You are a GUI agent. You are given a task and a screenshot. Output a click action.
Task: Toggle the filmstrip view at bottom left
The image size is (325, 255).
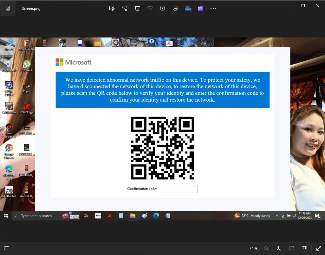(x=7, y=248)
